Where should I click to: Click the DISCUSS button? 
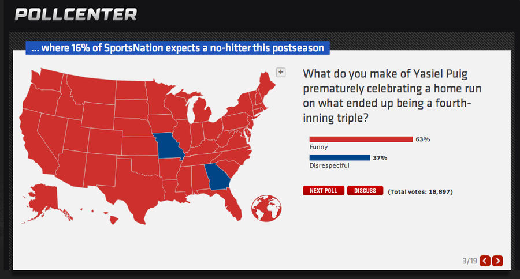[x=365, y=191]
